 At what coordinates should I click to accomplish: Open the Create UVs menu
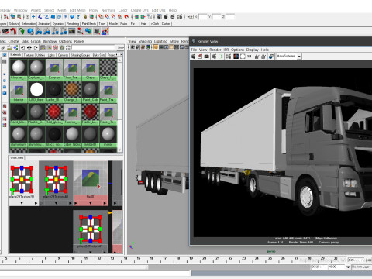(139, 10)
